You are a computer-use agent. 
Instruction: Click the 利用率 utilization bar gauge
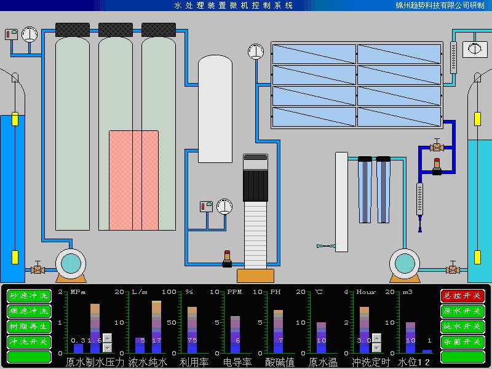(192, 329)
